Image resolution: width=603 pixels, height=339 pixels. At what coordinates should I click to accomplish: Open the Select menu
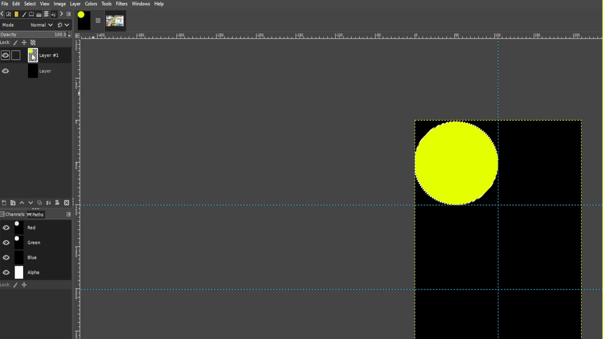tap(30, 4)
